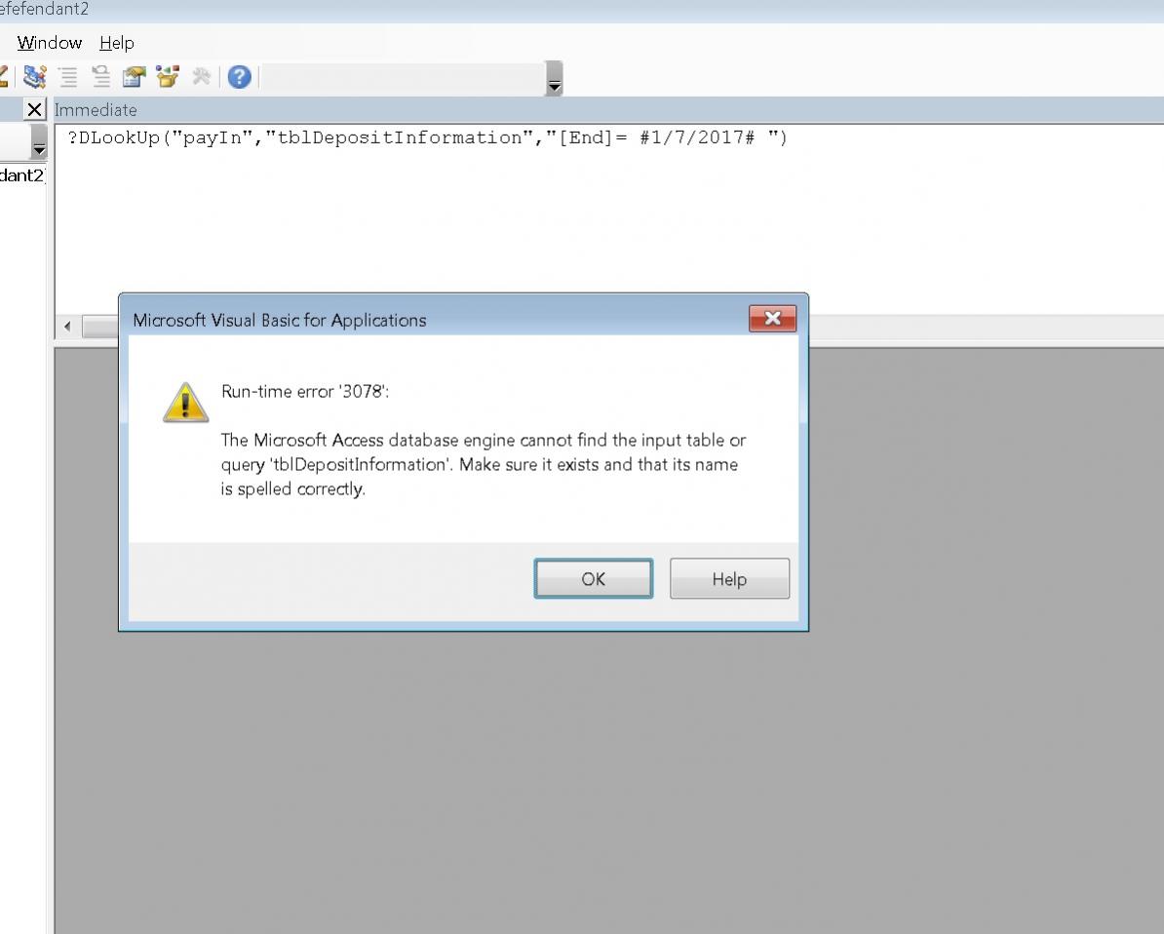Viewport: 1164px width, 934px height.
Task: Click the yellow warning triangle icon
Action: click(x=185, y=404)
